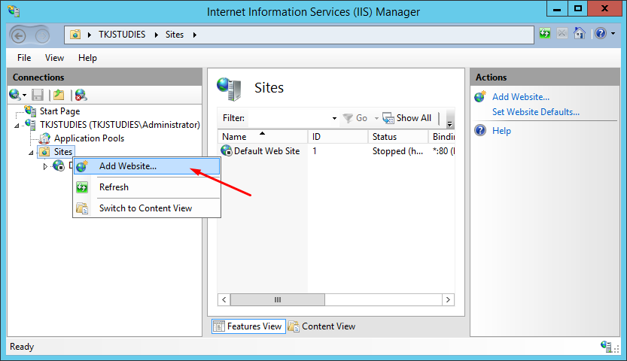The width and height of the screenshot is (627, 361).
Task: Select Refresh in the context menu
Action: click(x=114, y=187)
